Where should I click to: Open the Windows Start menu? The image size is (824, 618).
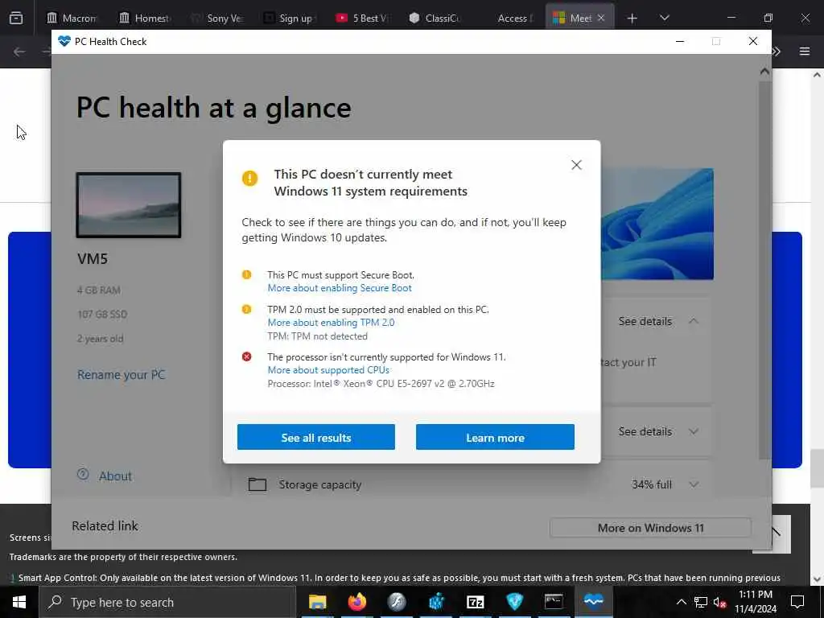point(19,602)
